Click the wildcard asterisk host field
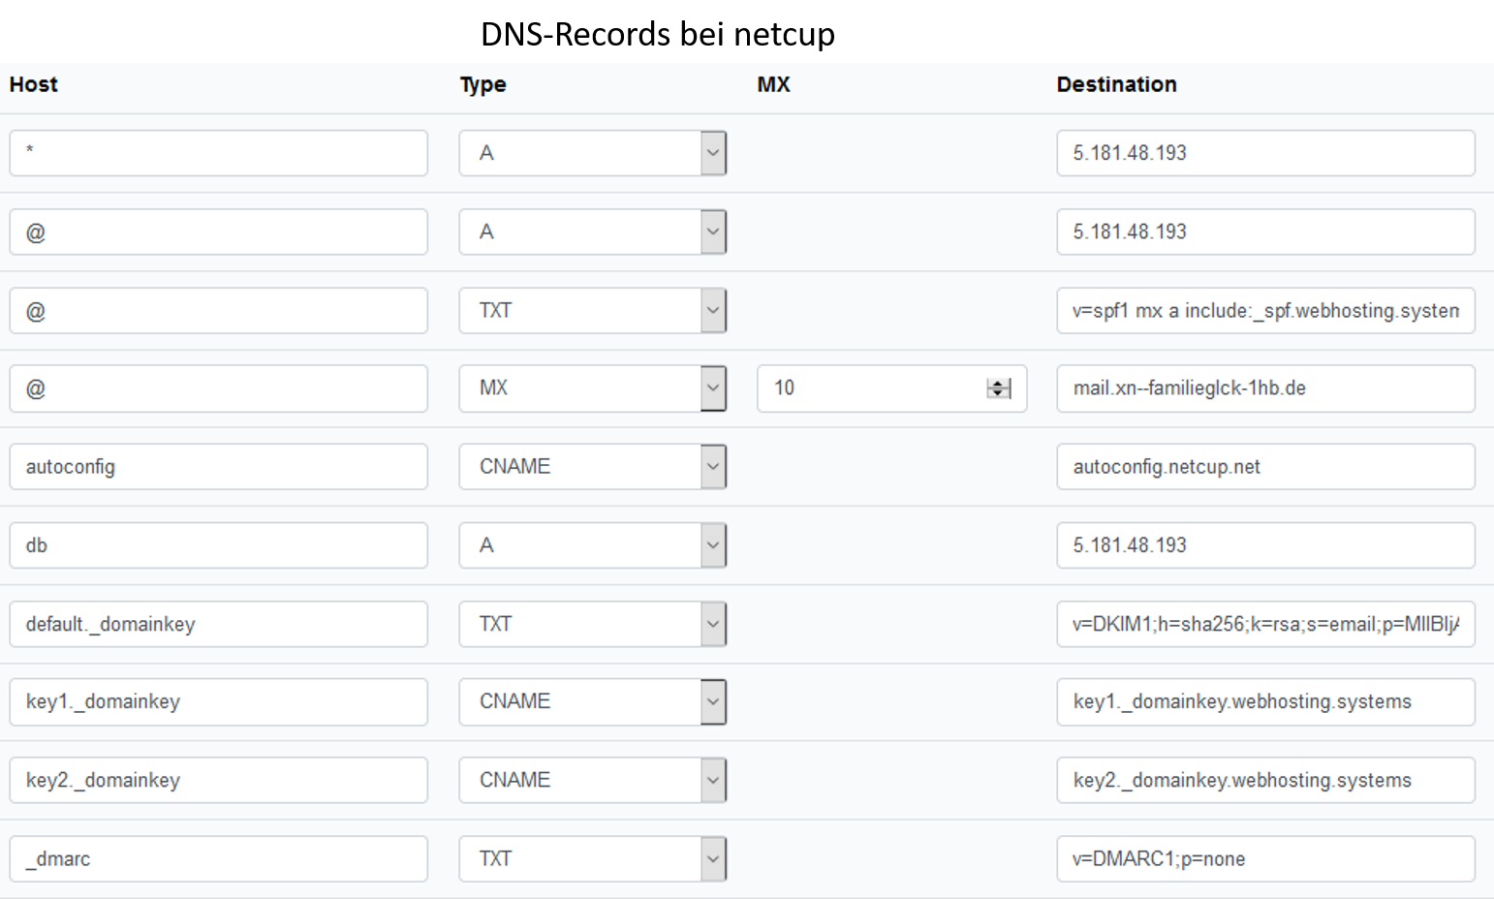Screen dimensions: 1494x899 coord(218,153)
